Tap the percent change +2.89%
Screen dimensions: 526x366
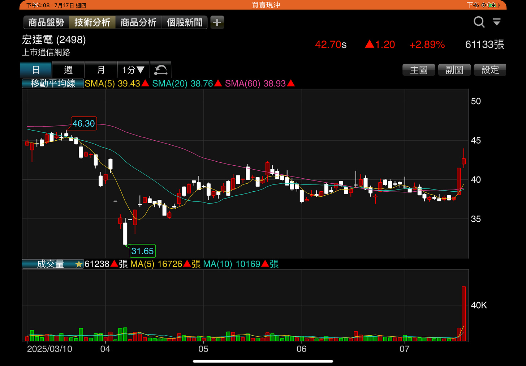point(427,44)
